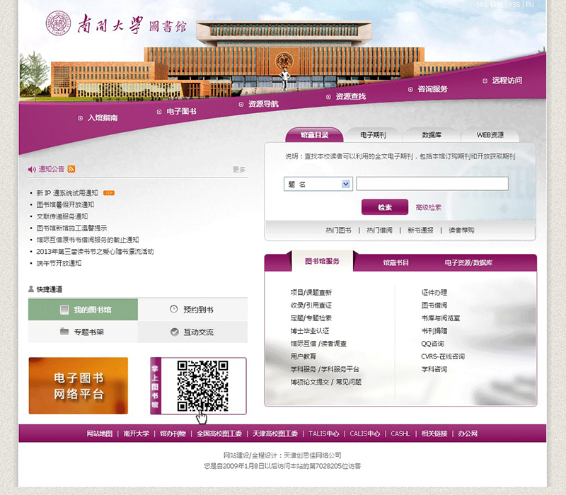
Task: Select the WEB资源 search tab
Action: tap(490, 135)
